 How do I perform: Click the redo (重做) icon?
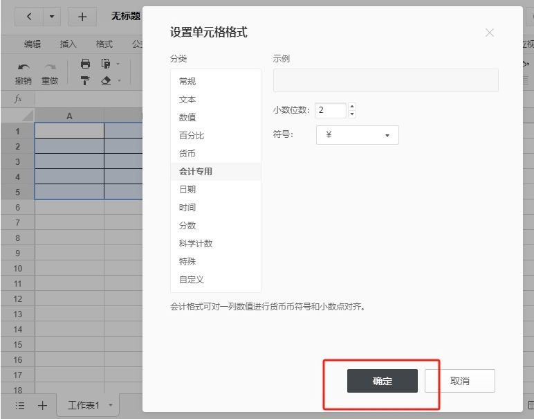coord(50,66)
